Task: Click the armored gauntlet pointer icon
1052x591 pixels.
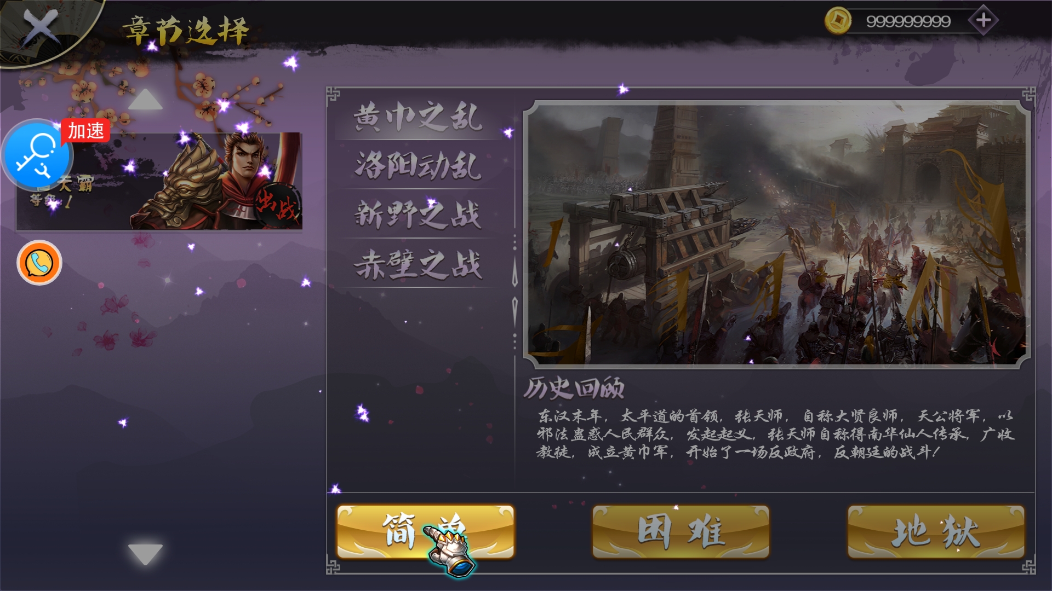Action: pos(449,549)
